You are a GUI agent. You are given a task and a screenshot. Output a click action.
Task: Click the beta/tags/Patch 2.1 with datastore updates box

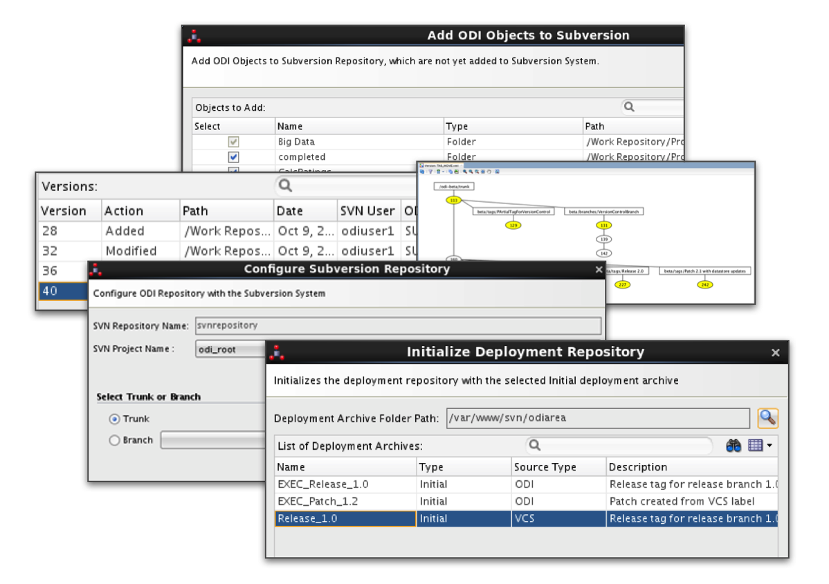(704, 271)
